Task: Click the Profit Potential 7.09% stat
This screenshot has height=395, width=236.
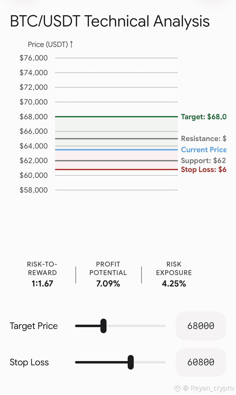Action: pos(108,274)
